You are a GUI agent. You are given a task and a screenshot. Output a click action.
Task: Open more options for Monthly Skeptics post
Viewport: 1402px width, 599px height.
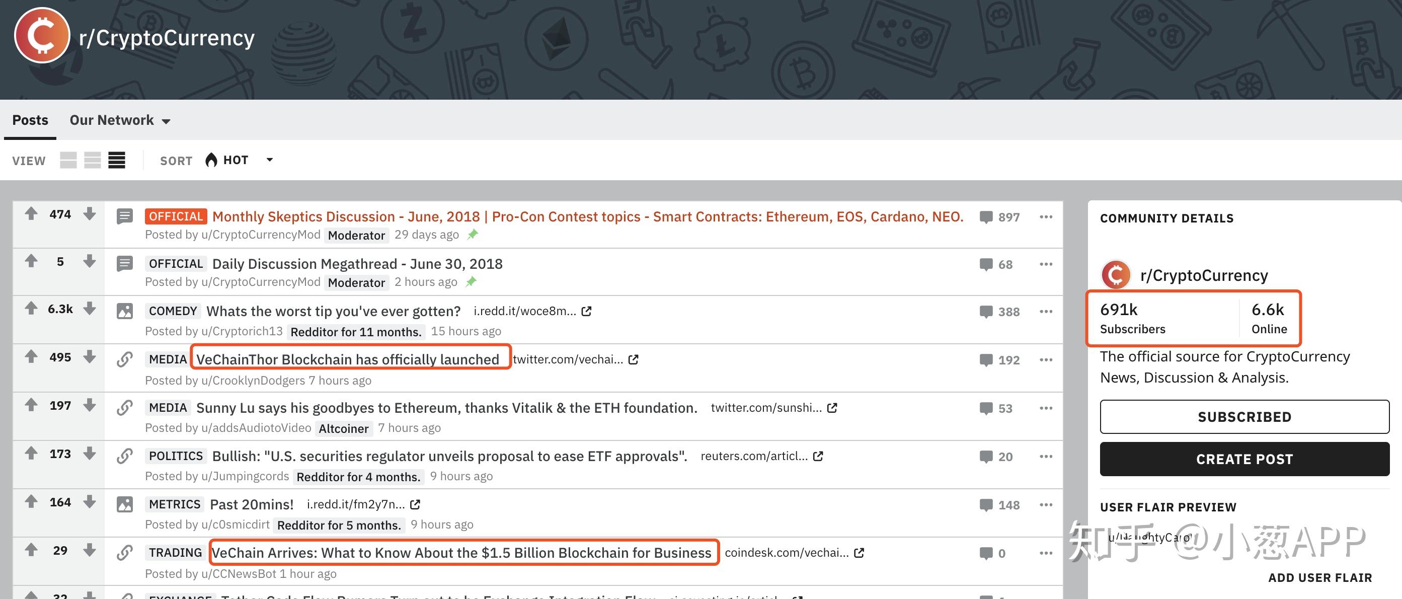tap(1046, 217)
